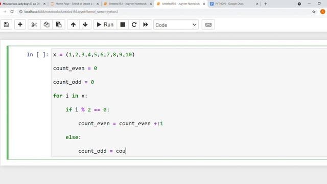This screenshot has height=184, width=327.
Task: Reload the page with the refresh icon
Action: (12, 12)
